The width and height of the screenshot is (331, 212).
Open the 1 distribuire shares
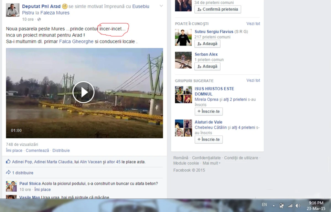23,173
